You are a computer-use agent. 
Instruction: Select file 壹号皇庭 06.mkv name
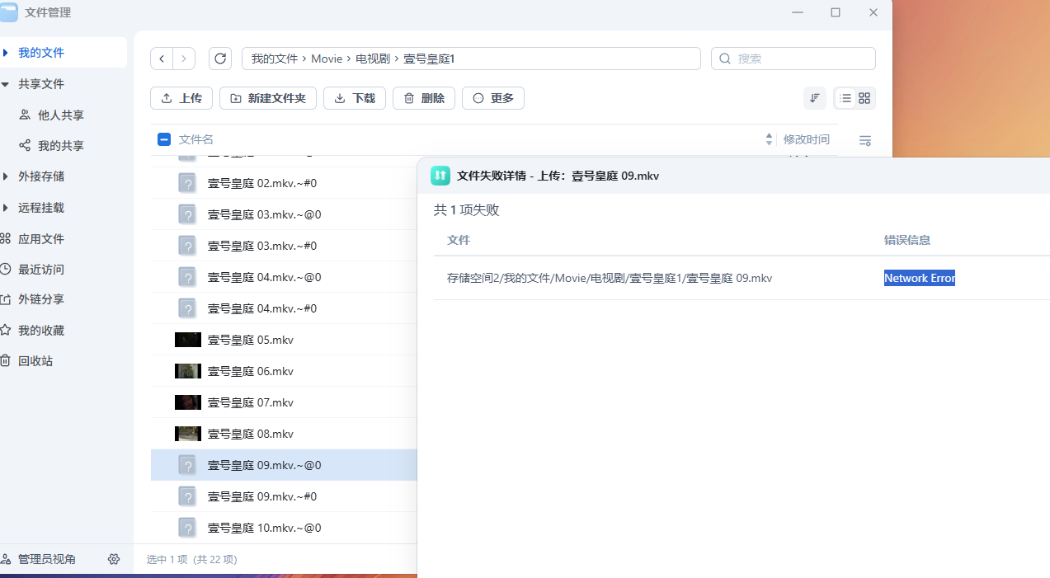(251, 371)
